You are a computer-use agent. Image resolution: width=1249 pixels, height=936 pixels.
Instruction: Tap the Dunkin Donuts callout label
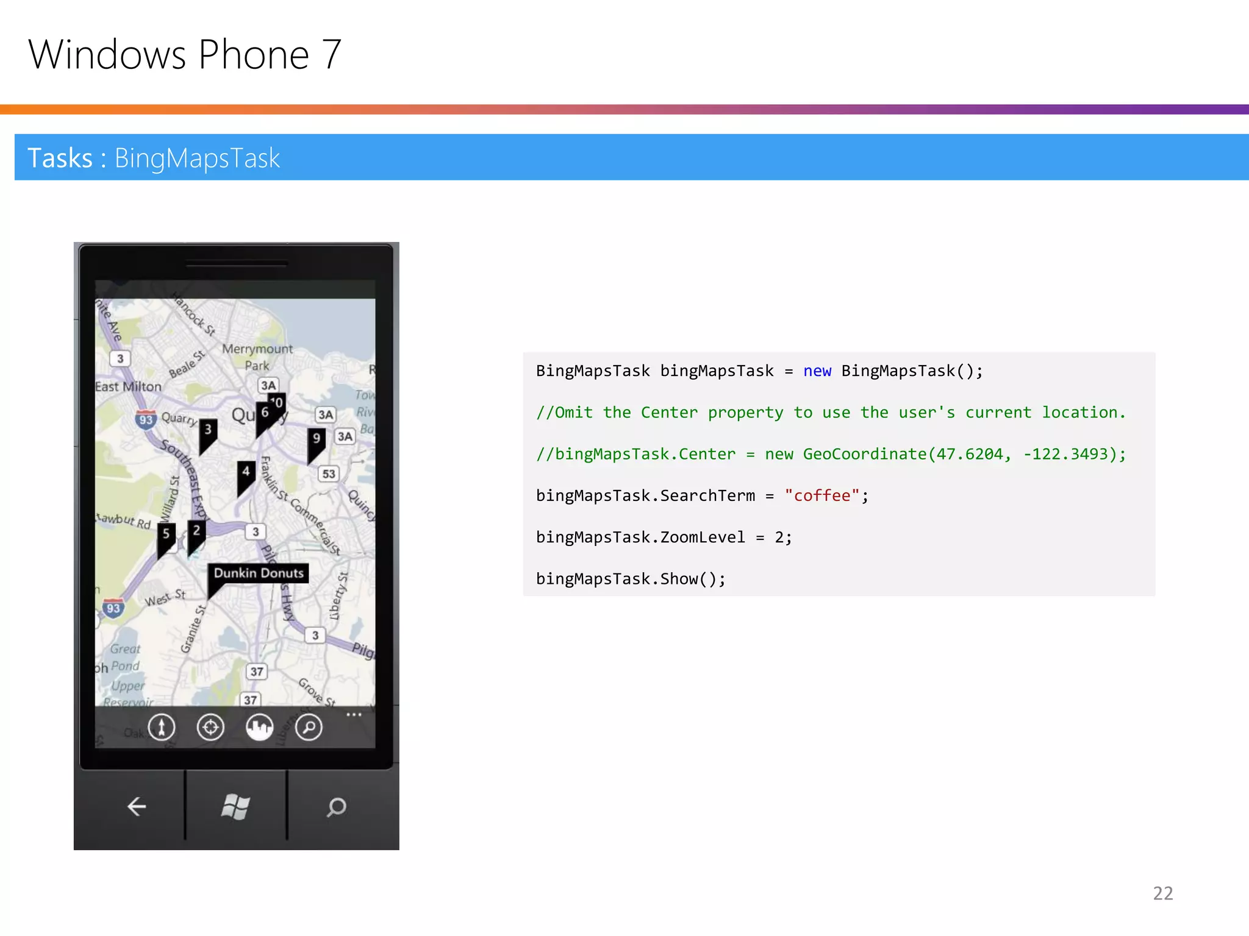tap(259, 573)
